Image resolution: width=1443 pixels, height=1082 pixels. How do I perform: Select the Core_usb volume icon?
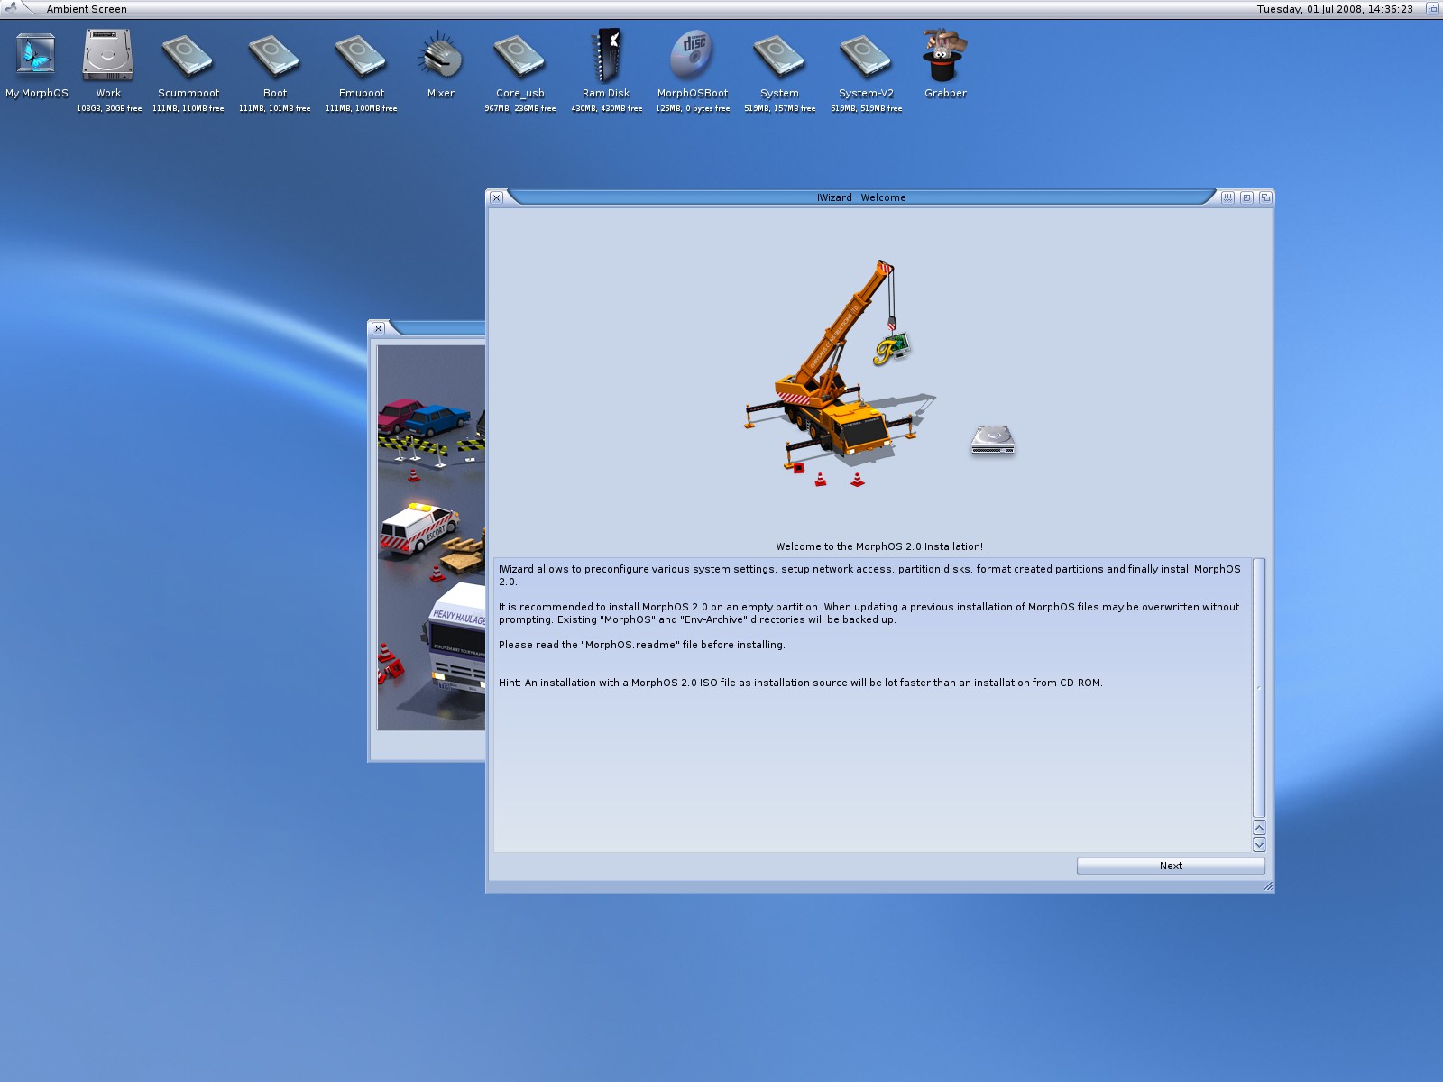point(519,56)
